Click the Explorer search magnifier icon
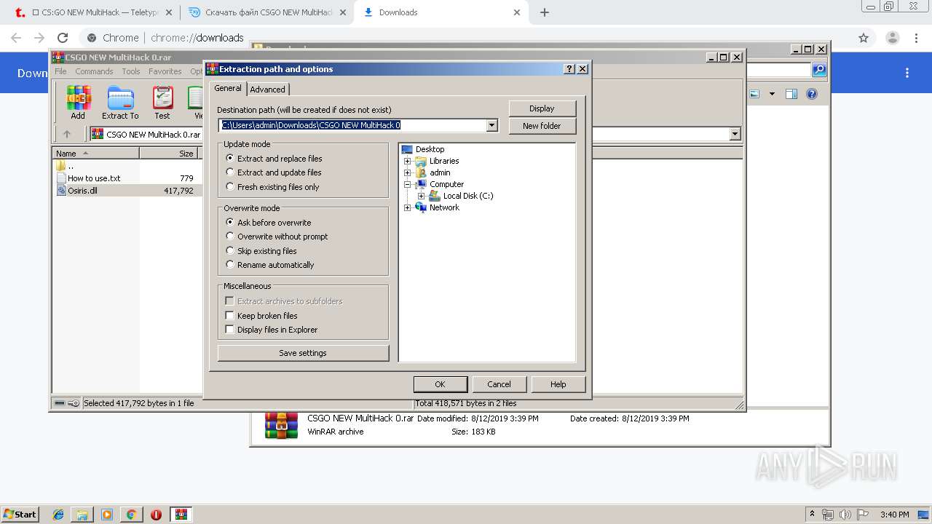 coord(819,70)
